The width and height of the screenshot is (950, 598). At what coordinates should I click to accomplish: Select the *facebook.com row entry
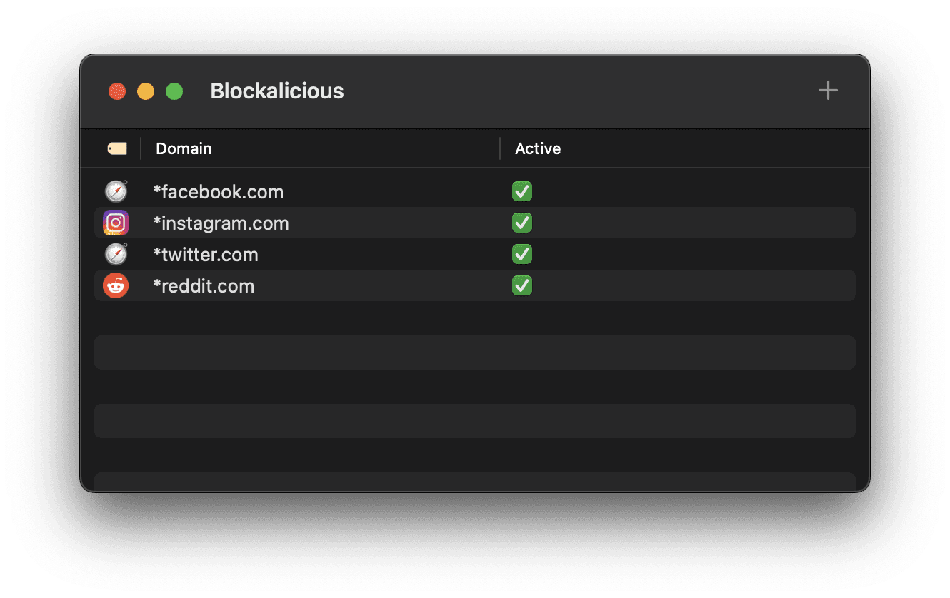tap(219, 191)
